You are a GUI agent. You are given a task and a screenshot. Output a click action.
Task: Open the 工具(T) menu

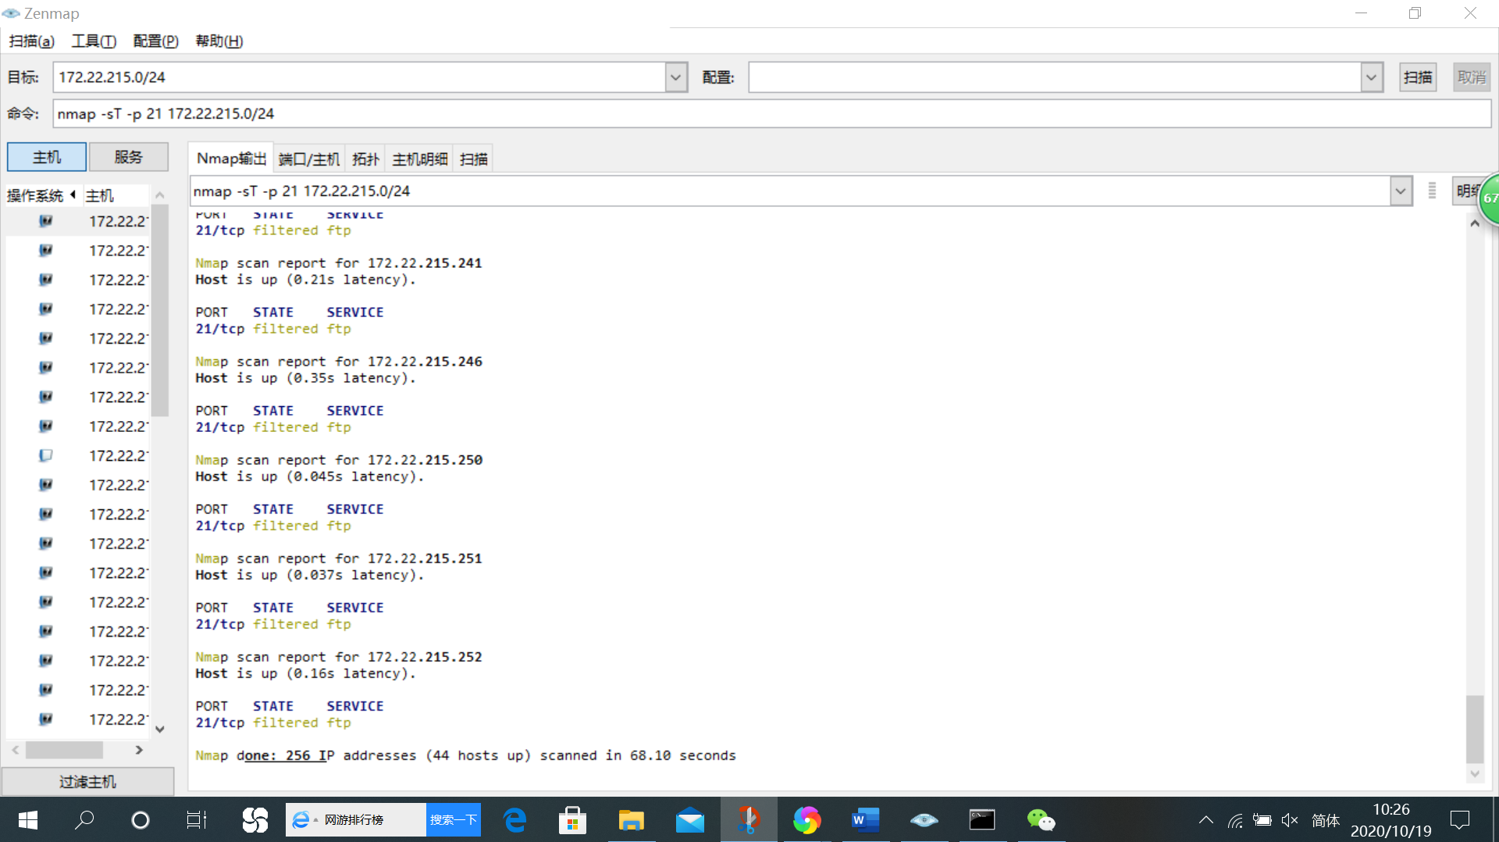point(94,41)
